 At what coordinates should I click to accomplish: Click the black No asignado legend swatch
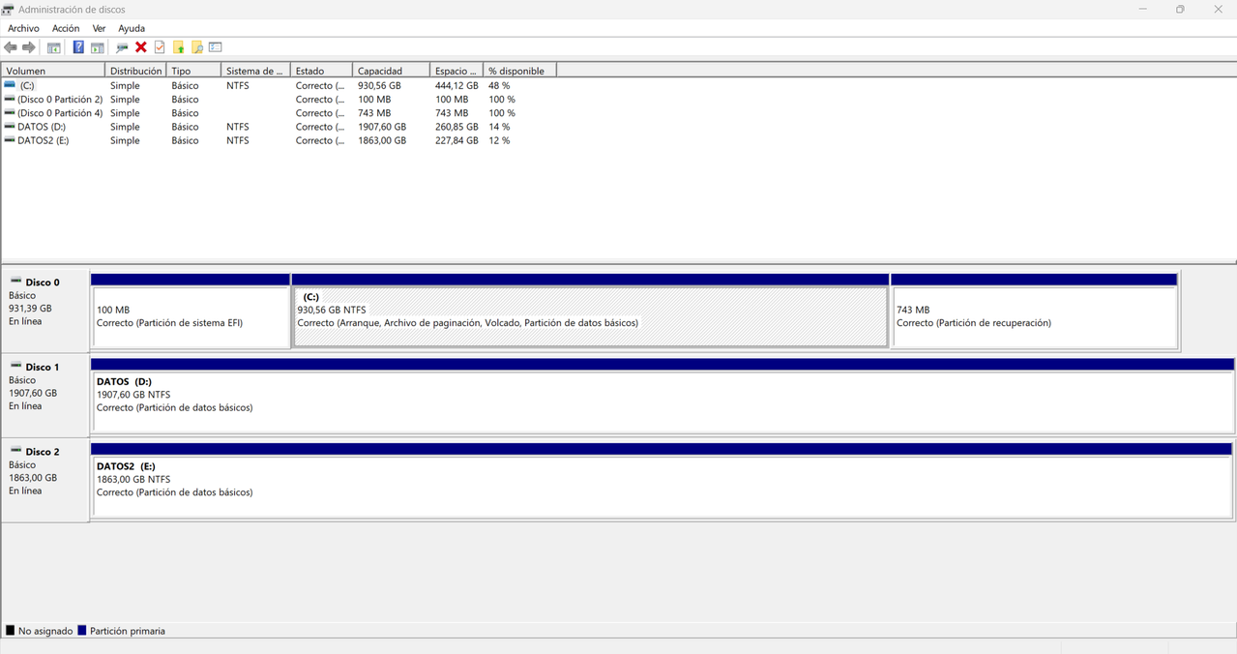11,631
